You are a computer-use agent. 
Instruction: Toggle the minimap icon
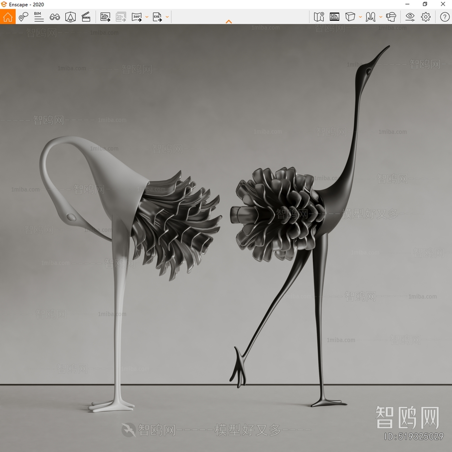[x=319, y=17]
